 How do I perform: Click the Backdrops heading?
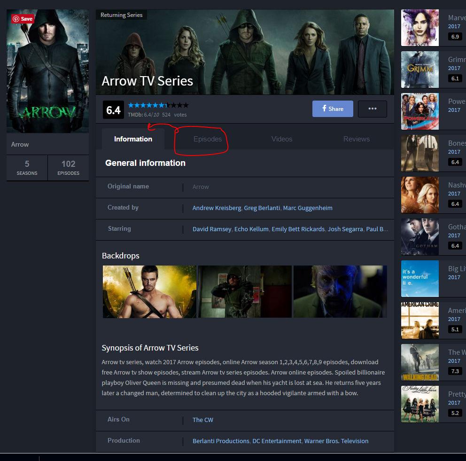point(120,256)
